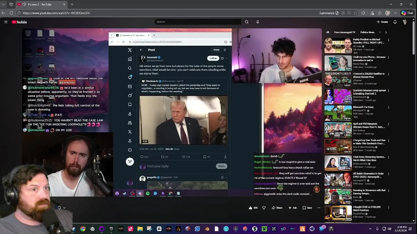Open browser Extensions puzzle icon
This screenshot has width=417, height=234.
click(363, 13)
